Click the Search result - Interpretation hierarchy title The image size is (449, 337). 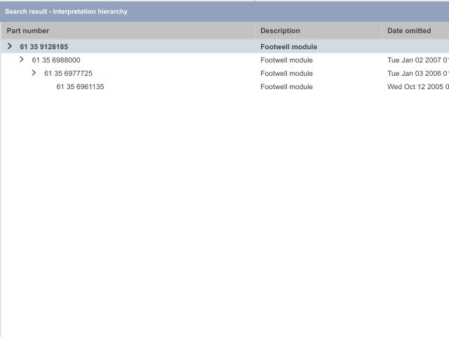pyautogui.click(x=66, y=12)
